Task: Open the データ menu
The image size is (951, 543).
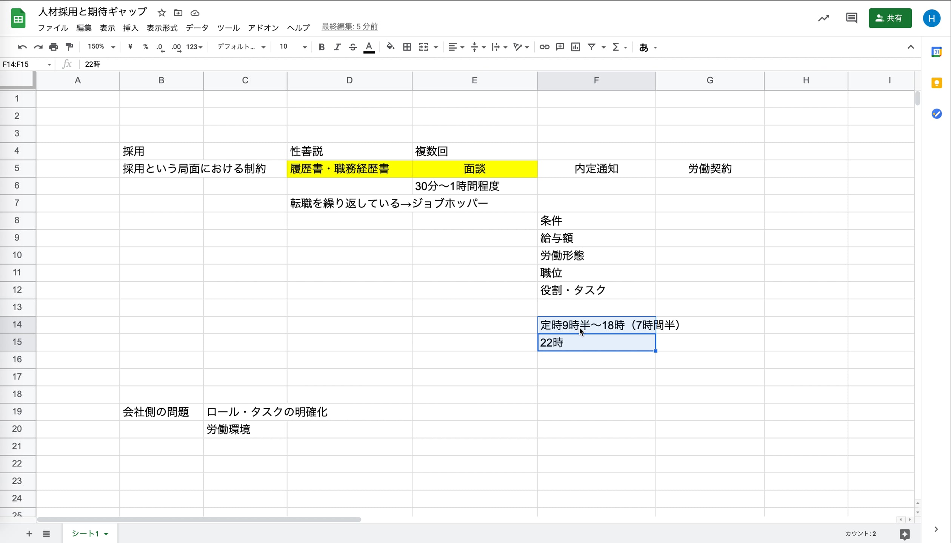Action: click(197, 28)
